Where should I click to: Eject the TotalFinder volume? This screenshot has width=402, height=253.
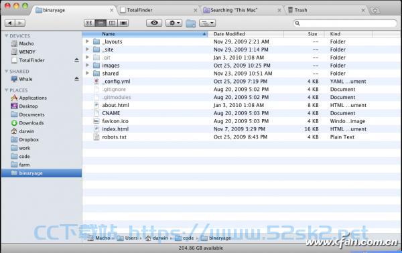coord(76,60)
